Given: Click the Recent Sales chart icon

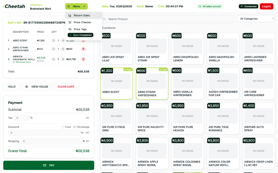Looking at the screenshot, I should 70,15.
